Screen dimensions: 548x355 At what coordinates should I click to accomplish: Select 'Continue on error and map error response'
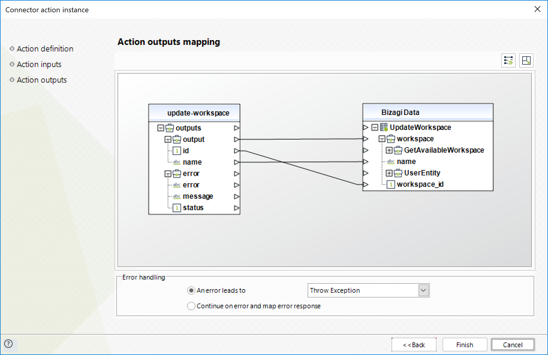coord(191,306)
